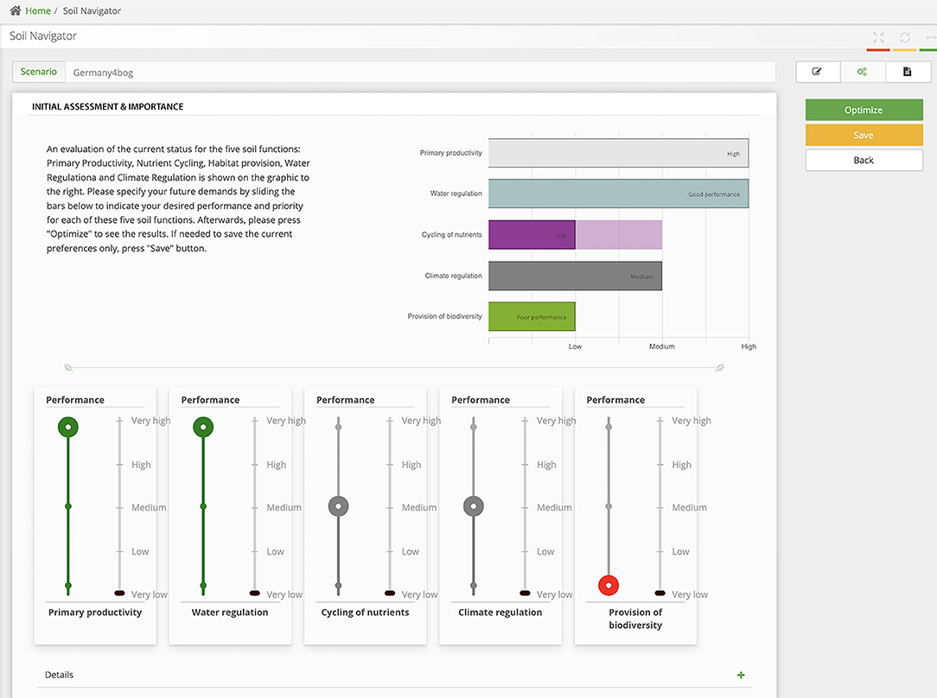Click the 'Provision of biodiversity' card label

point(635,619)
